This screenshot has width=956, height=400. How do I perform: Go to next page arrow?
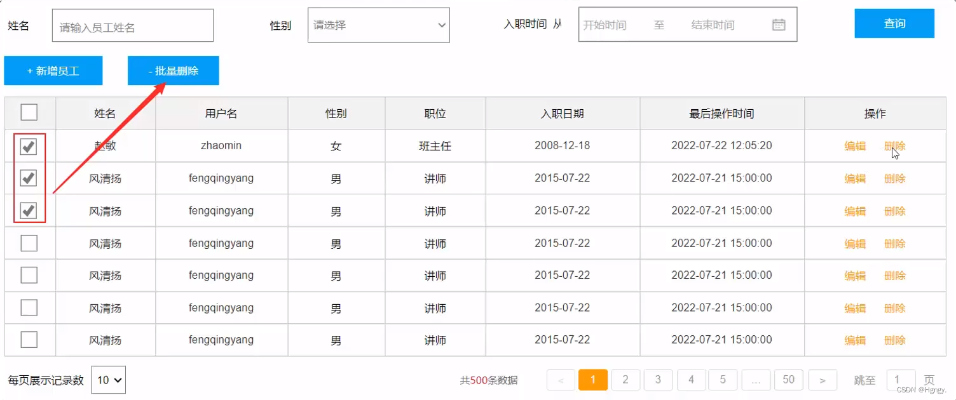click(823, 380)
